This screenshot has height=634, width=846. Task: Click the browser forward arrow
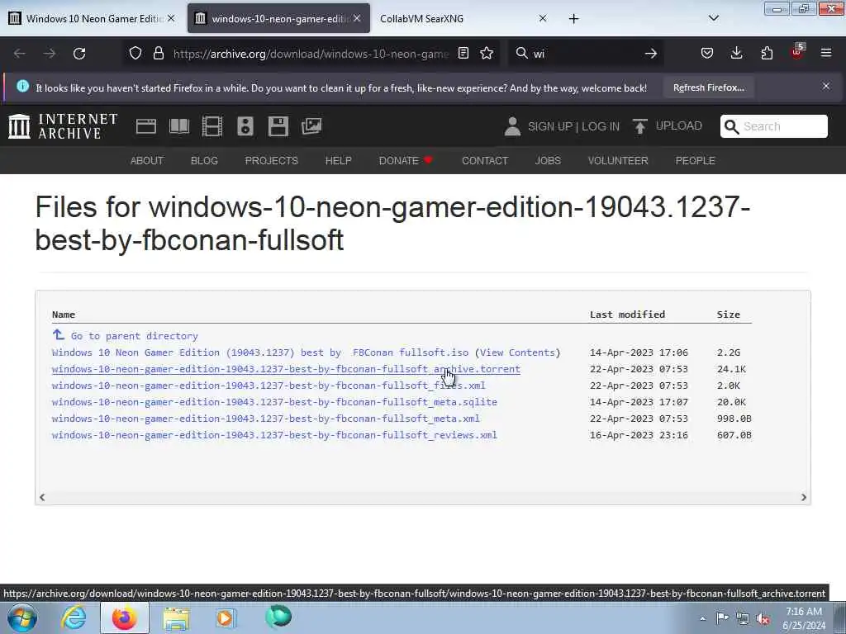coord(50,54)
